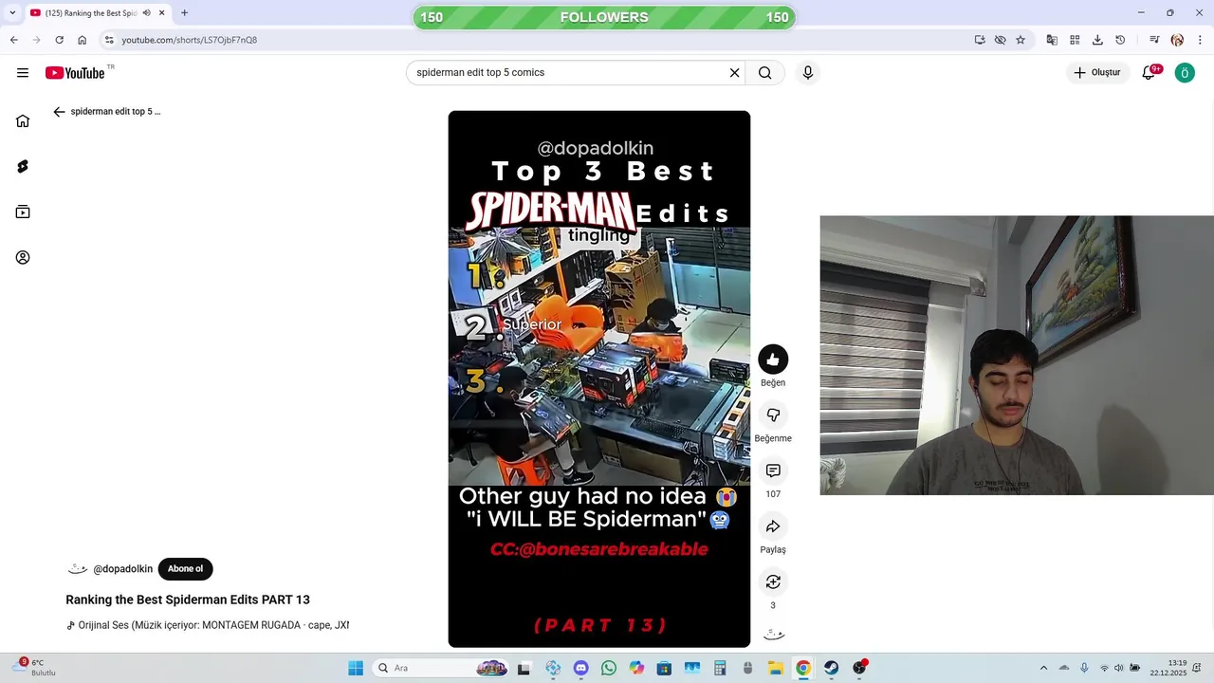Open Chrome profile picture
Image resolution: width=1214 pixels, height=683 pixels.
click(x=1177, y=40)
